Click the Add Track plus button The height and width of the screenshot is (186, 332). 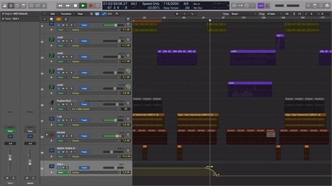[x=45, y=19]
